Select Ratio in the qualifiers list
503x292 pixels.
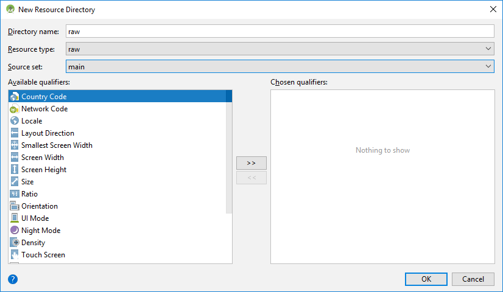tap(29, 194)
